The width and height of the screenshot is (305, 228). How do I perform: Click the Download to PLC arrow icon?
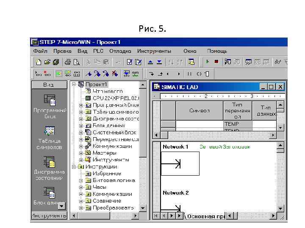pyautogui.click(x=159, y=62)
